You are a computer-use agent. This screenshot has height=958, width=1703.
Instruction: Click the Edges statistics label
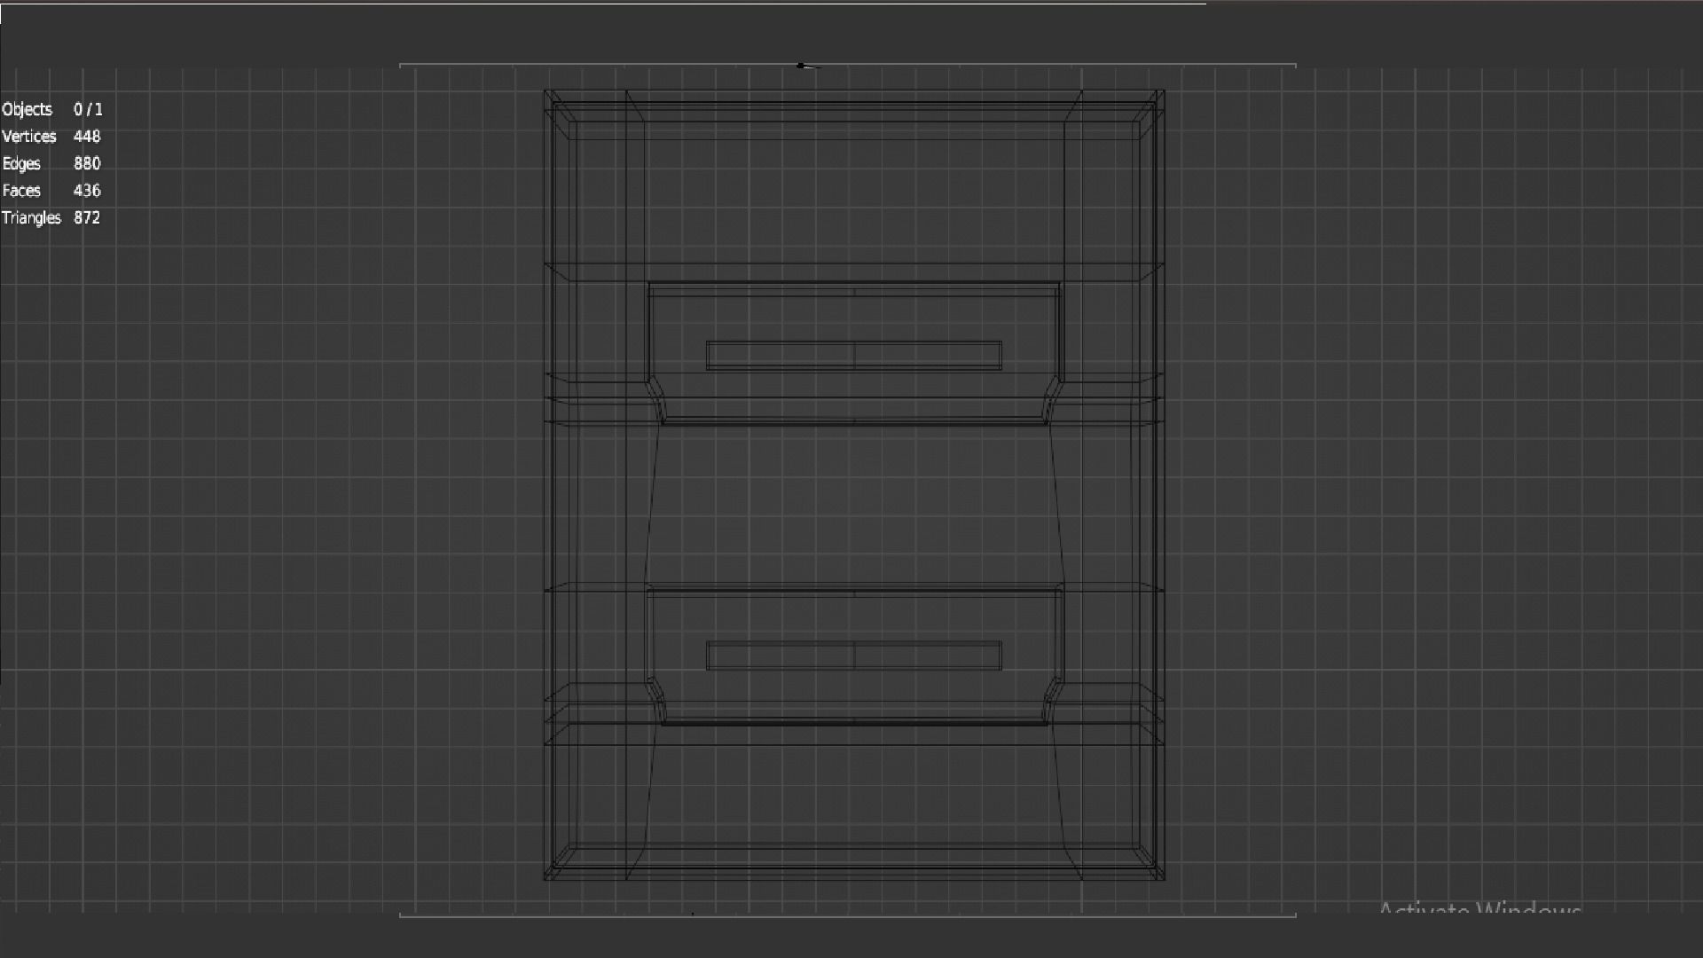[x=21, y=164]
